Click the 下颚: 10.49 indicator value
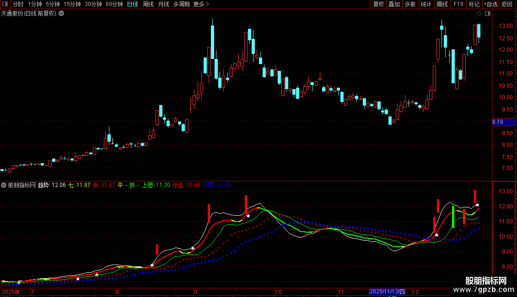The height and width of the screenshot is (297, 517). coord(216,185)
